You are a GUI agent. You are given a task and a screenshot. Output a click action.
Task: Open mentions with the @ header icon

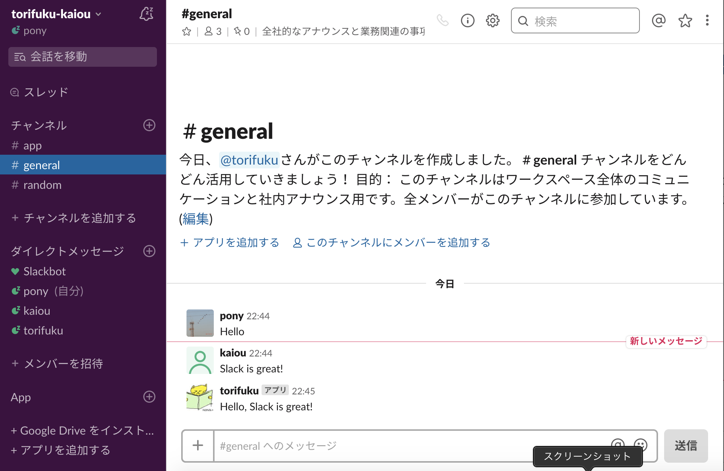pyautogui.click(x=658, y=20)
